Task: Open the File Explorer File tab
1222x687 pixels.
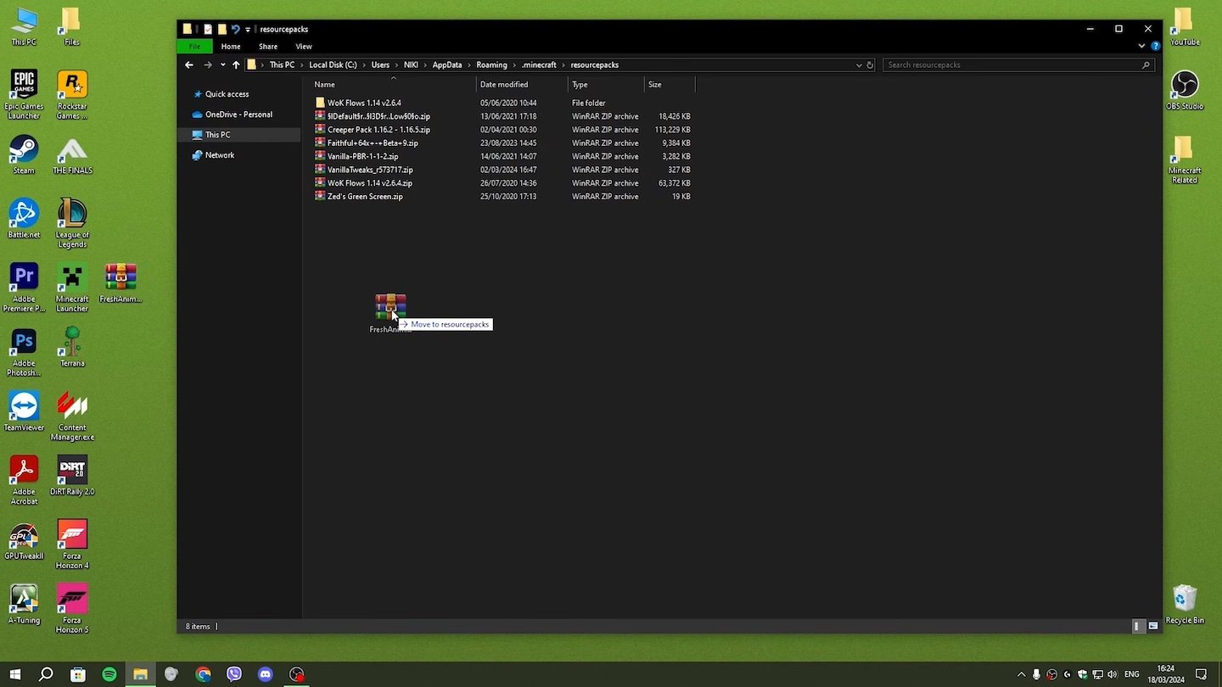Action: (194, 47)
